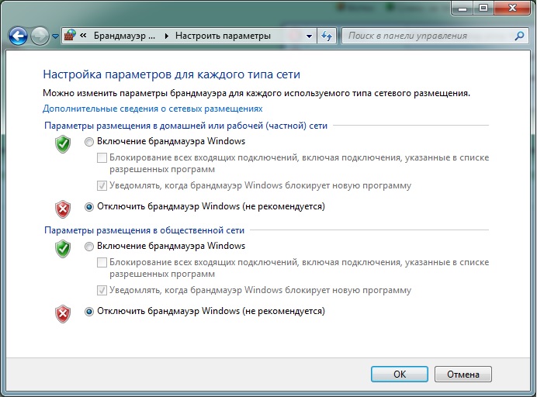Check block all incoming connections, private network
537x397 pixels.
102,157
